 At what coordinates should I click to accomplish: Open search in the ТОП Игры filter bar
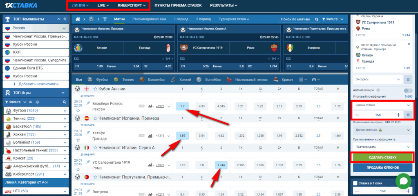click(x=64, y=102)
